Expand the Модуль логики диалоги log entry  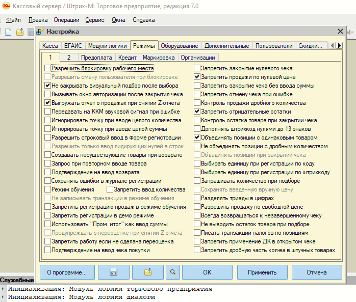(x=3, y=296)
